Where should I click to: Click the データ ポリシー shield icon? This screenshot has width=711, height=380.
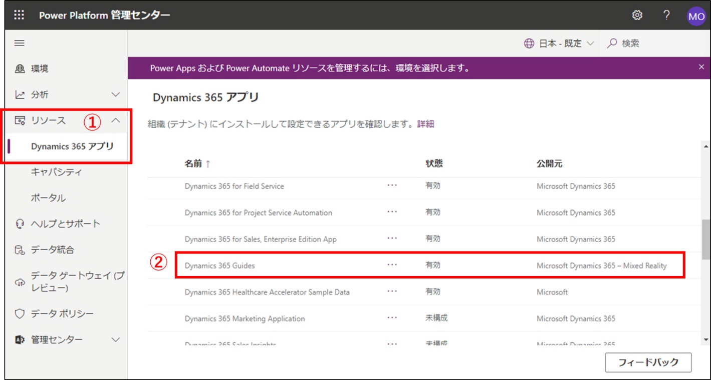tap(20, 314)
